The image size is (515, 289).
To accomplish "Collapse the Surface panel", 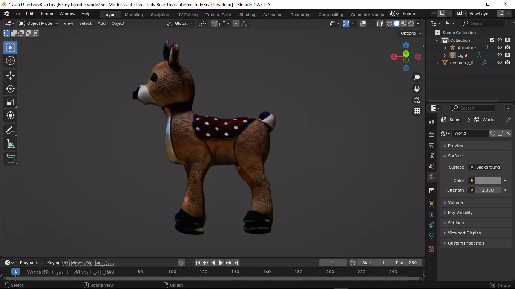I will (x=476, y=156).
